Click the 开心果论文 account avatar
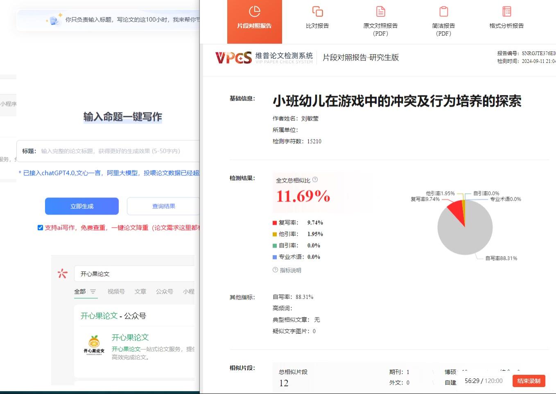 coord(94,344)
